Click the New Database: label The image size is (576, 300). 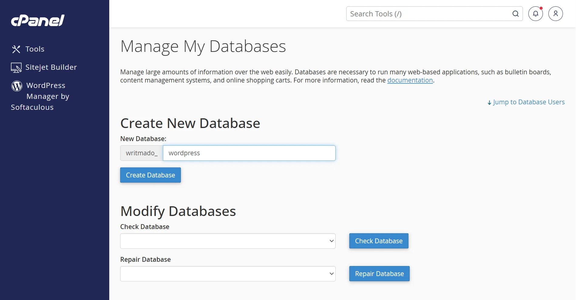coord(143,139)
